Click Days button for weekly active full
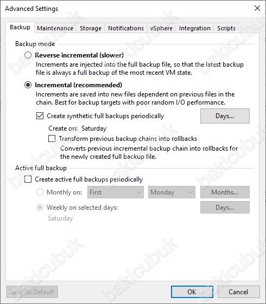Image resolution: width=266 pixels, height=304 pixels. pos(225,208)
